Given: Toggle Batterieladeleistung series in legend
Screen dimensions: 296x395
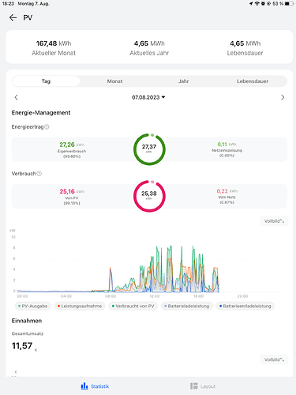Looking at the screenshot, I should (187, 306).
